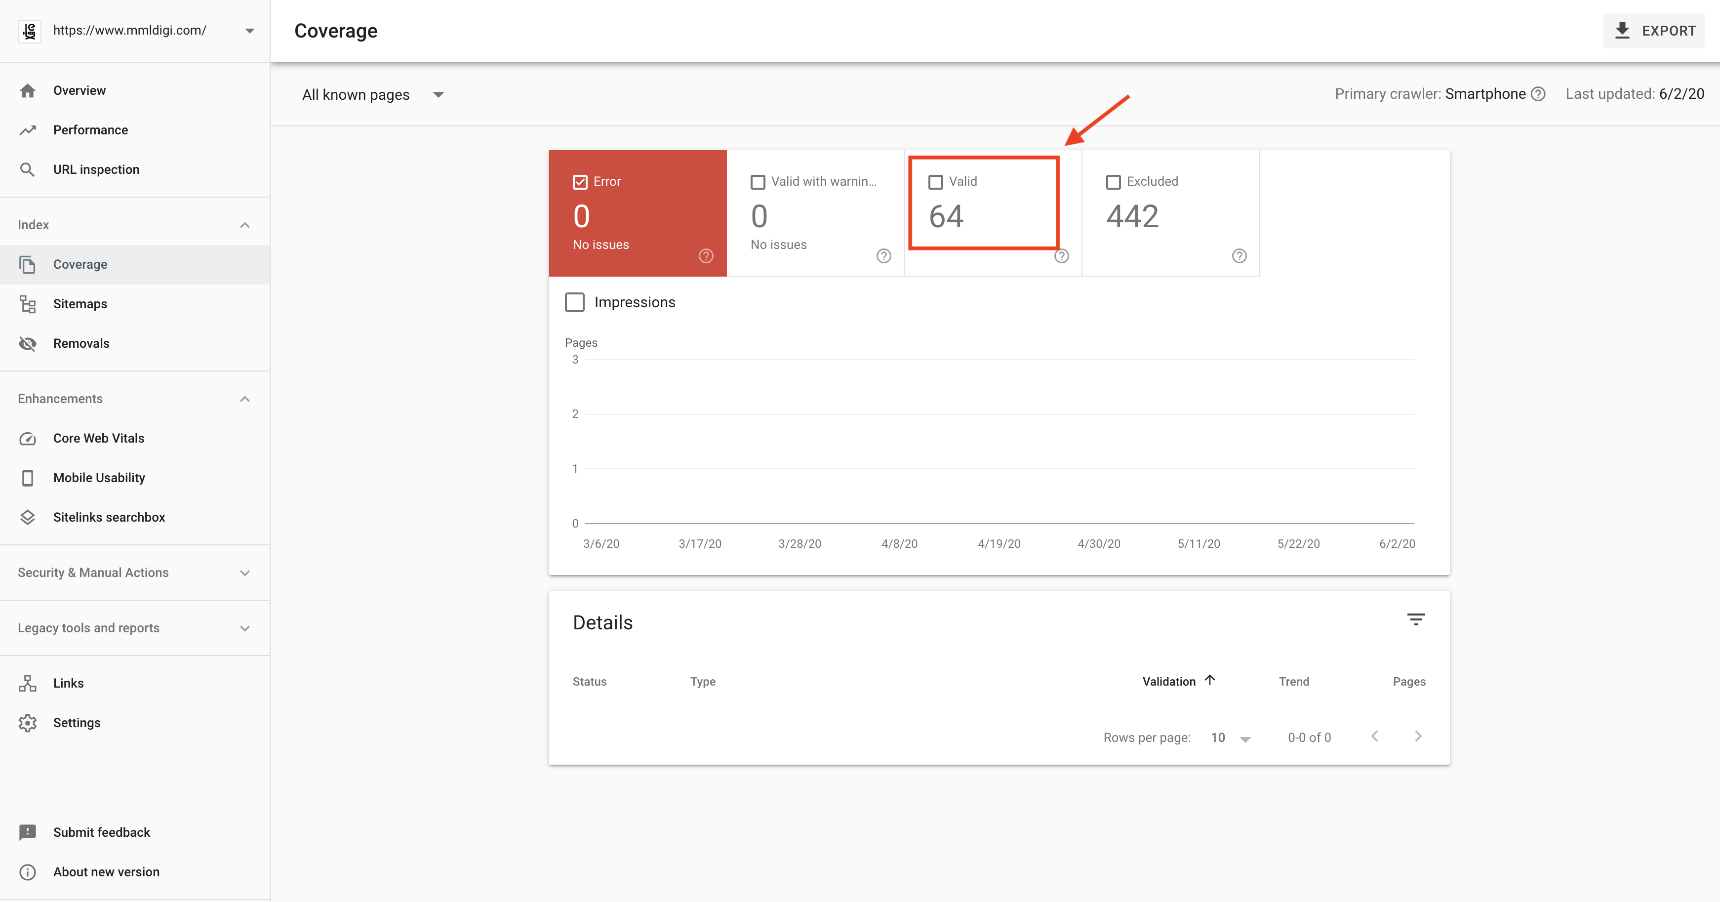The height and width of the screenshot is (902, 1720).
Task: Click Submit feedback link
Action: point(102,832)
